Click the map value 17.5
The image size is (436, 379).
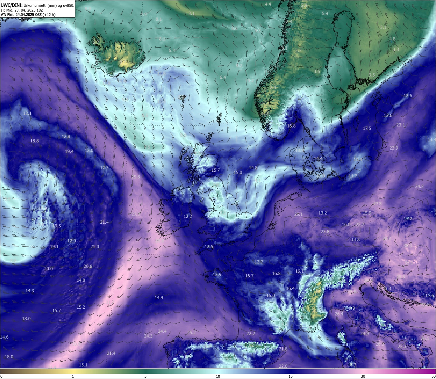pos(367,128)
